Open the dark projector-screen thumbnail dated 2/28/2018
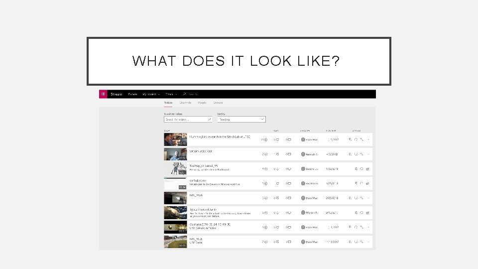 [175, 198]
